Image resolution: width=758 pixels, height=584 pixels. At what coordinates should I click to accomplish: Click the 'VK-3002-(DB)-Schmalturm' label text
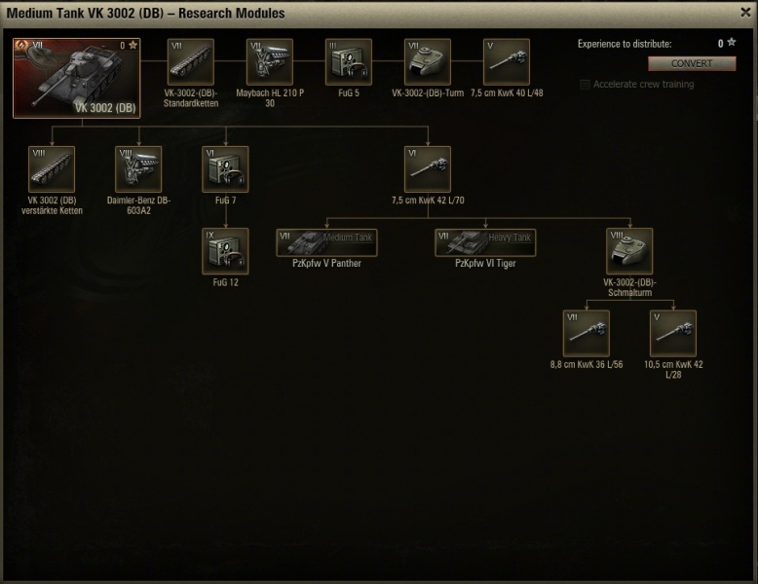pyautogui.click(x=630, y=287)
